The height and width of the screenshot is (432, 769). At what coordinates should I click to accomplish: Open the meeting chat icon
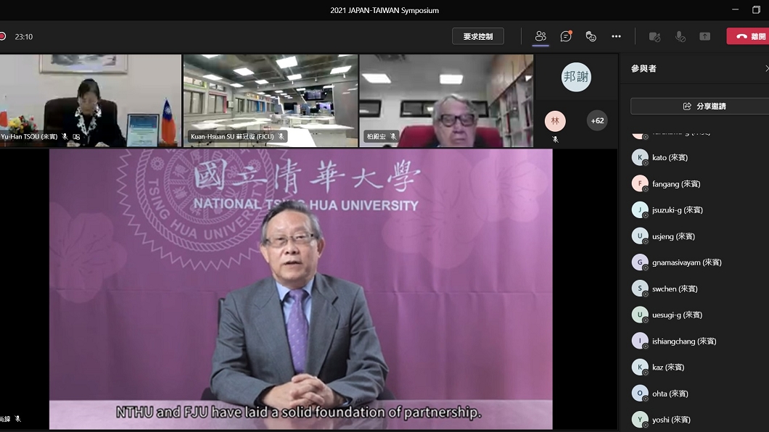566,36
